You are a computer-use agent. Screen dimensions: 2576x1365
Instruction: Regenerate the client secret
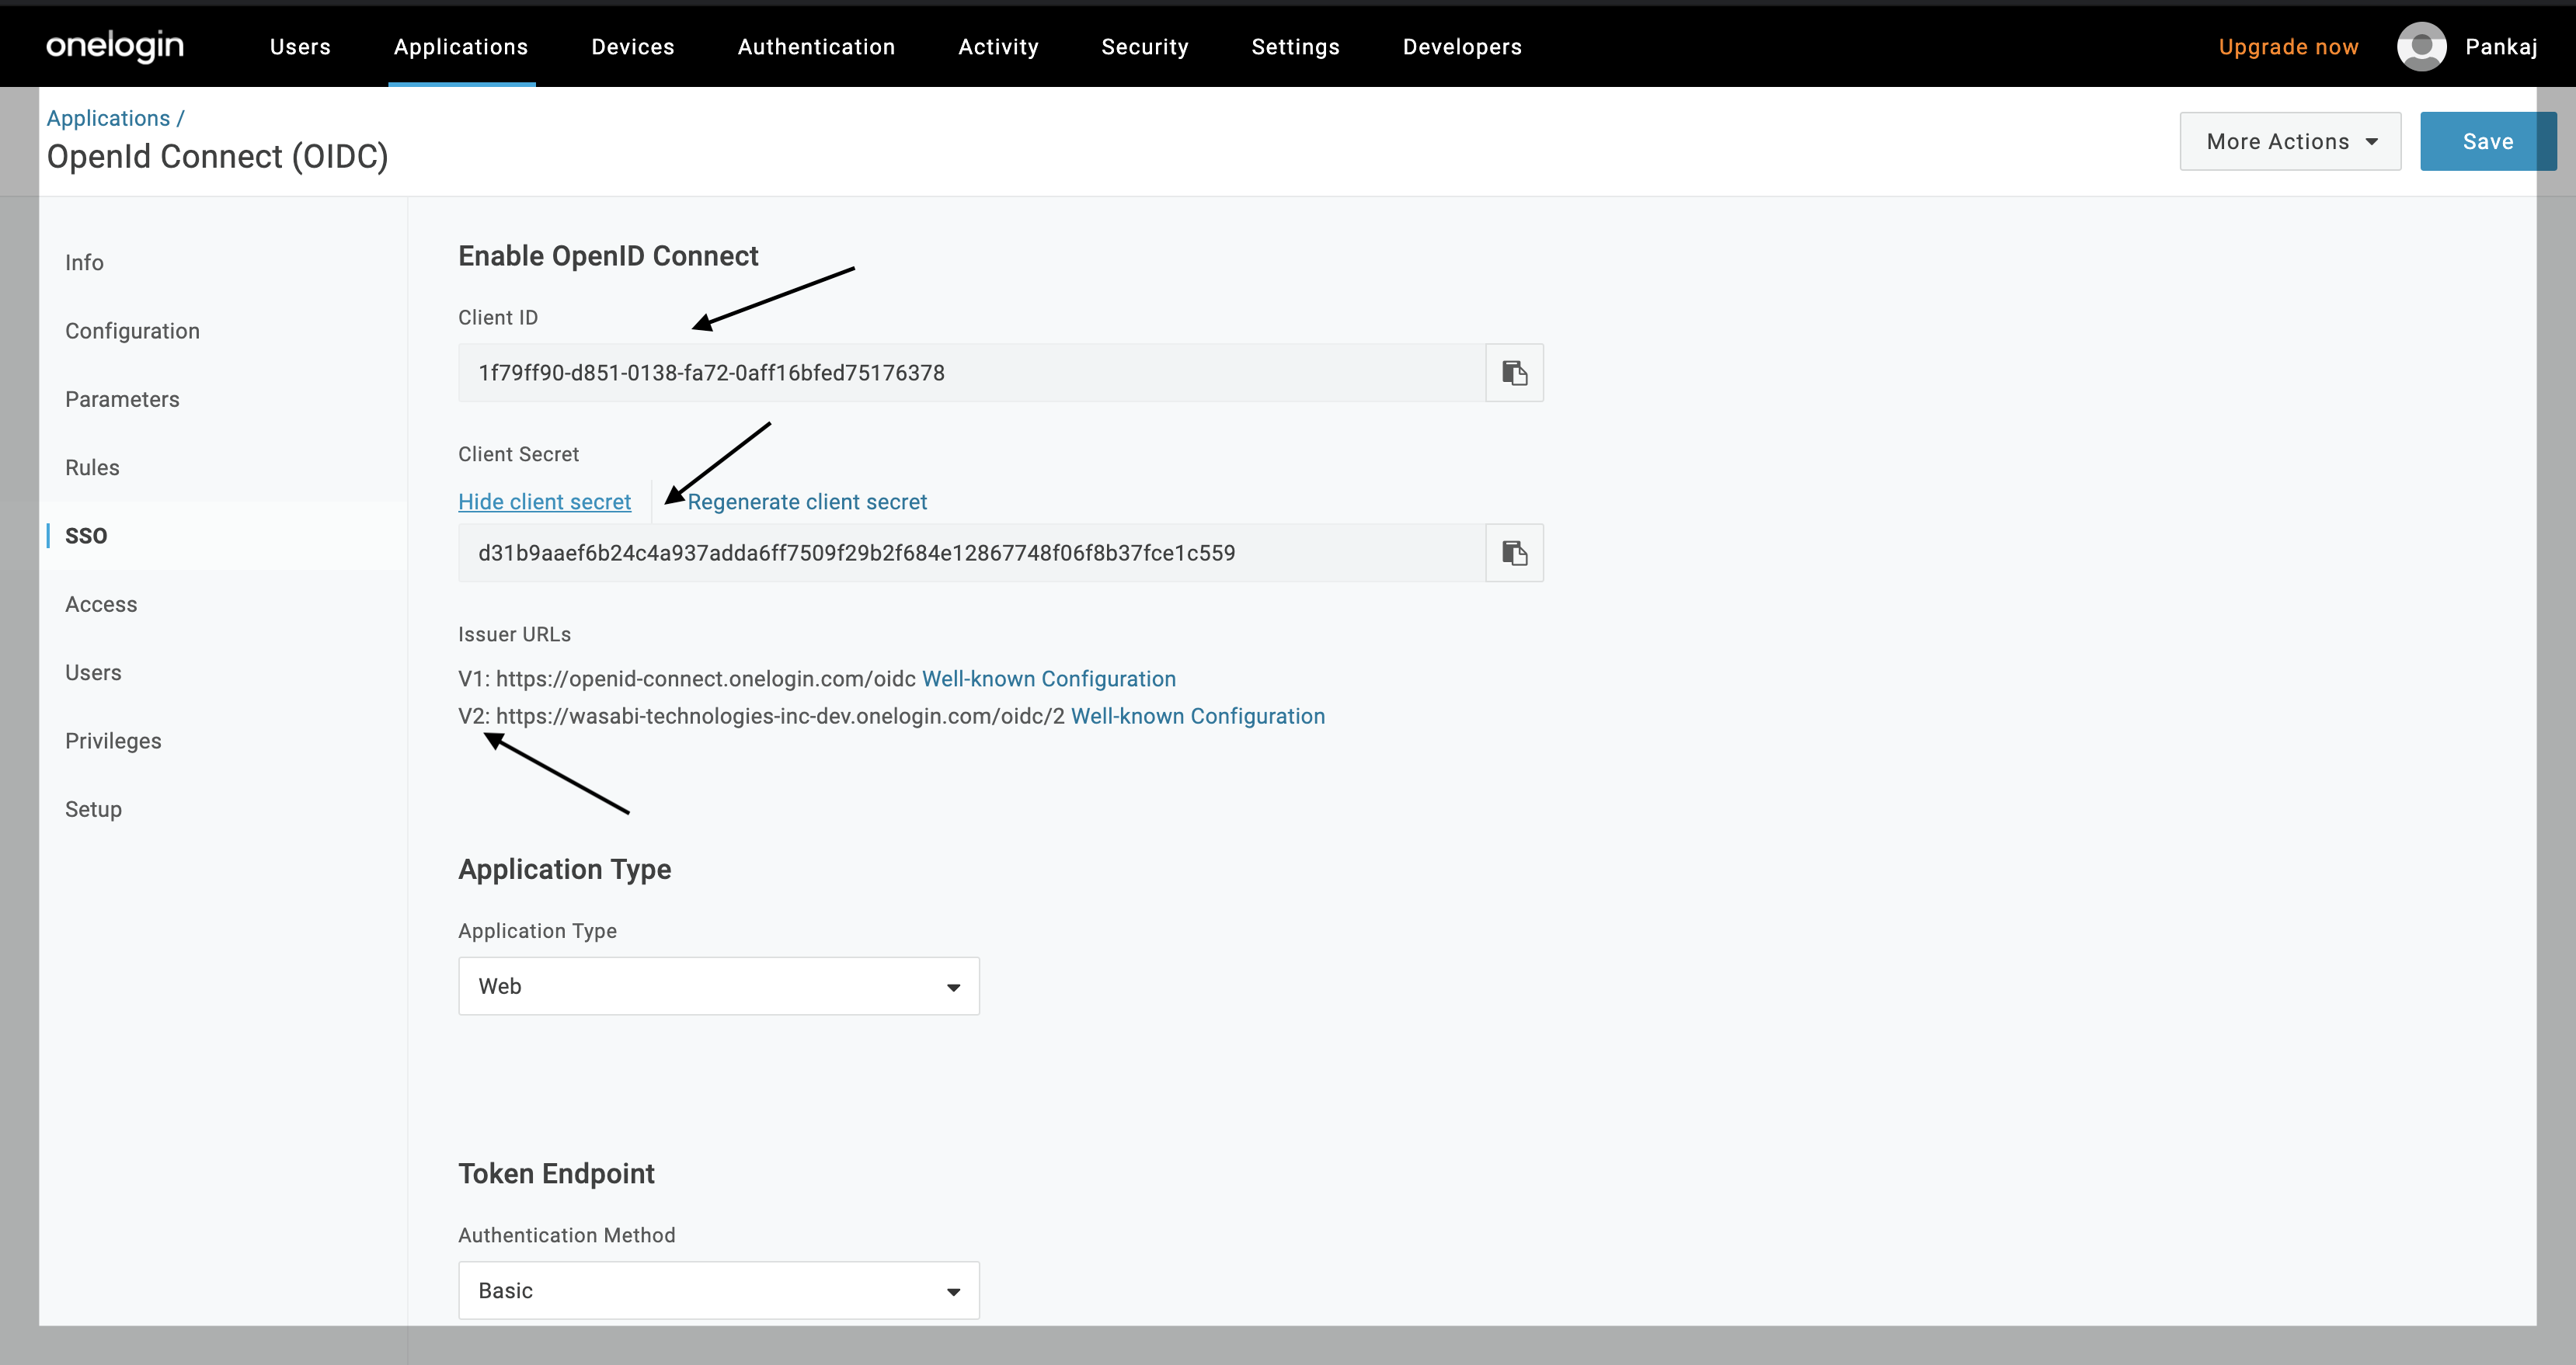click(807, 502)
